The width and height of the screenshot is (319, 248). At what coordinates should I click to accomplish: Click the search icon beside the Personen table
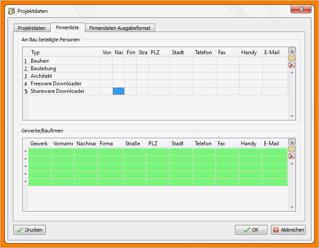tap(291, 51)
